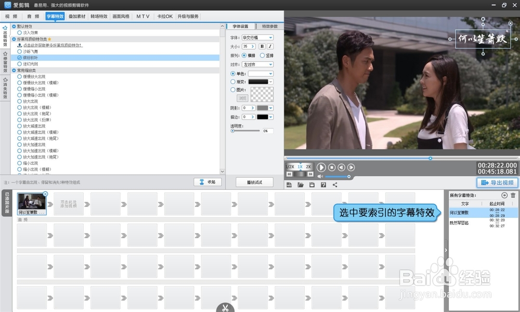520x312 pixels.
Task: Switch to the 画面风格 tab
Action: 121,16
